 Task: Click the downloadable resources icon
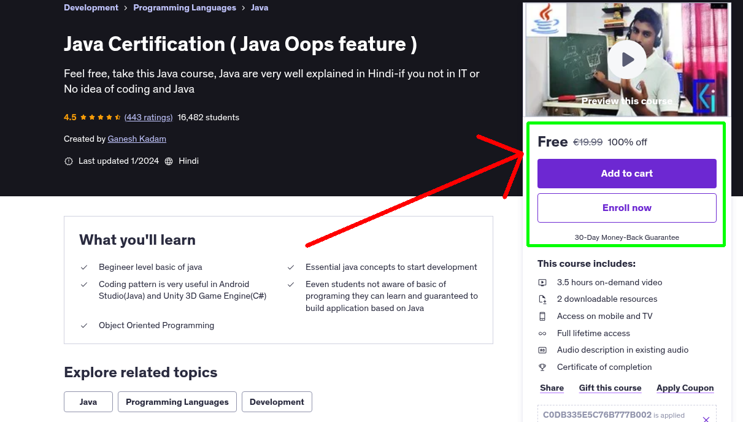[x=542, y=299]
